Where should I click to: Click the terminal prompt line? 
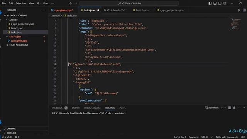89,113
